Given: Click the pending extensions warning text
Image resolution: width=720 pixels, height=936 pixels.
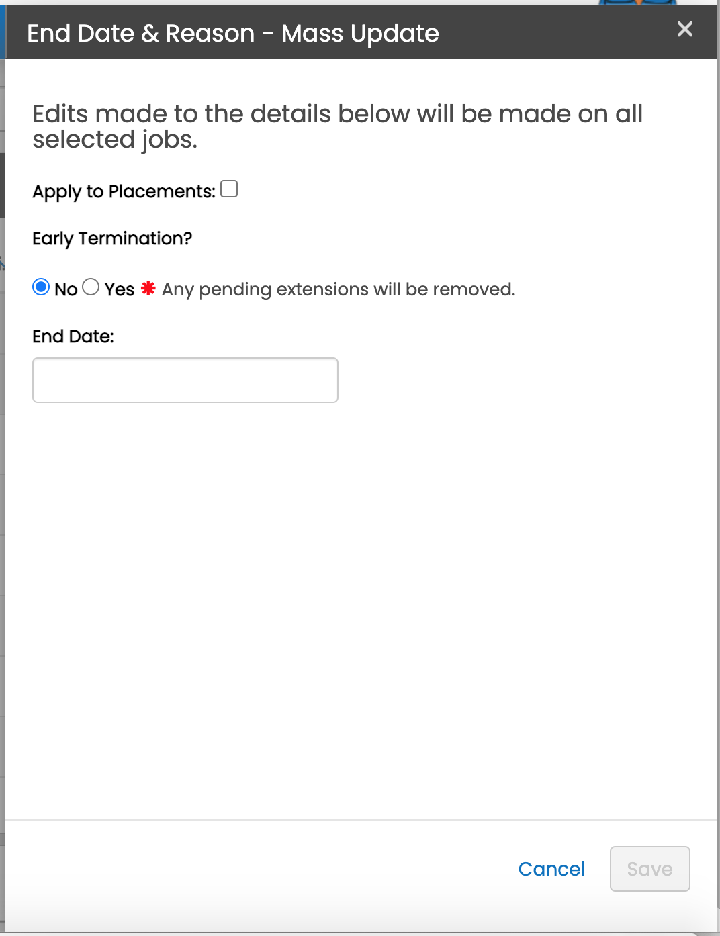Looking at the screenshot, I should pyautogui.click(x=339, y=289).
